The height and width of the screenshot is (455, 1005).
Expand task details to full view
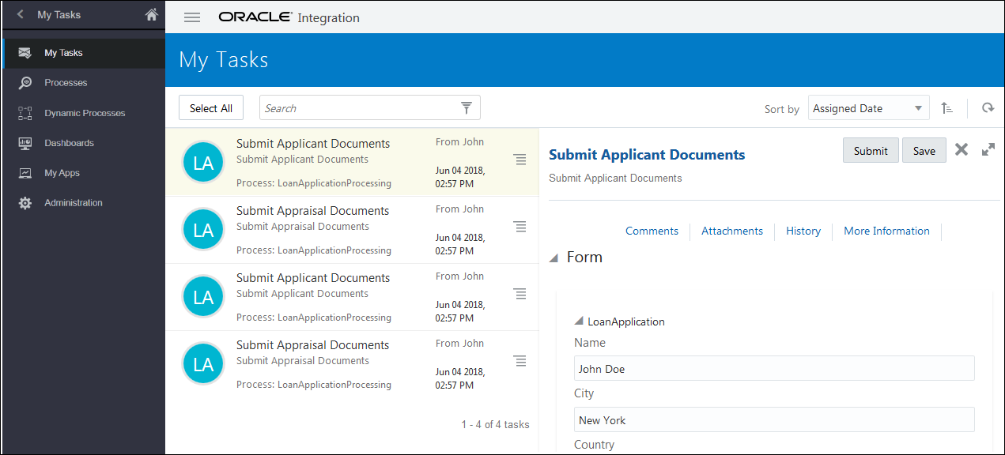988,150
